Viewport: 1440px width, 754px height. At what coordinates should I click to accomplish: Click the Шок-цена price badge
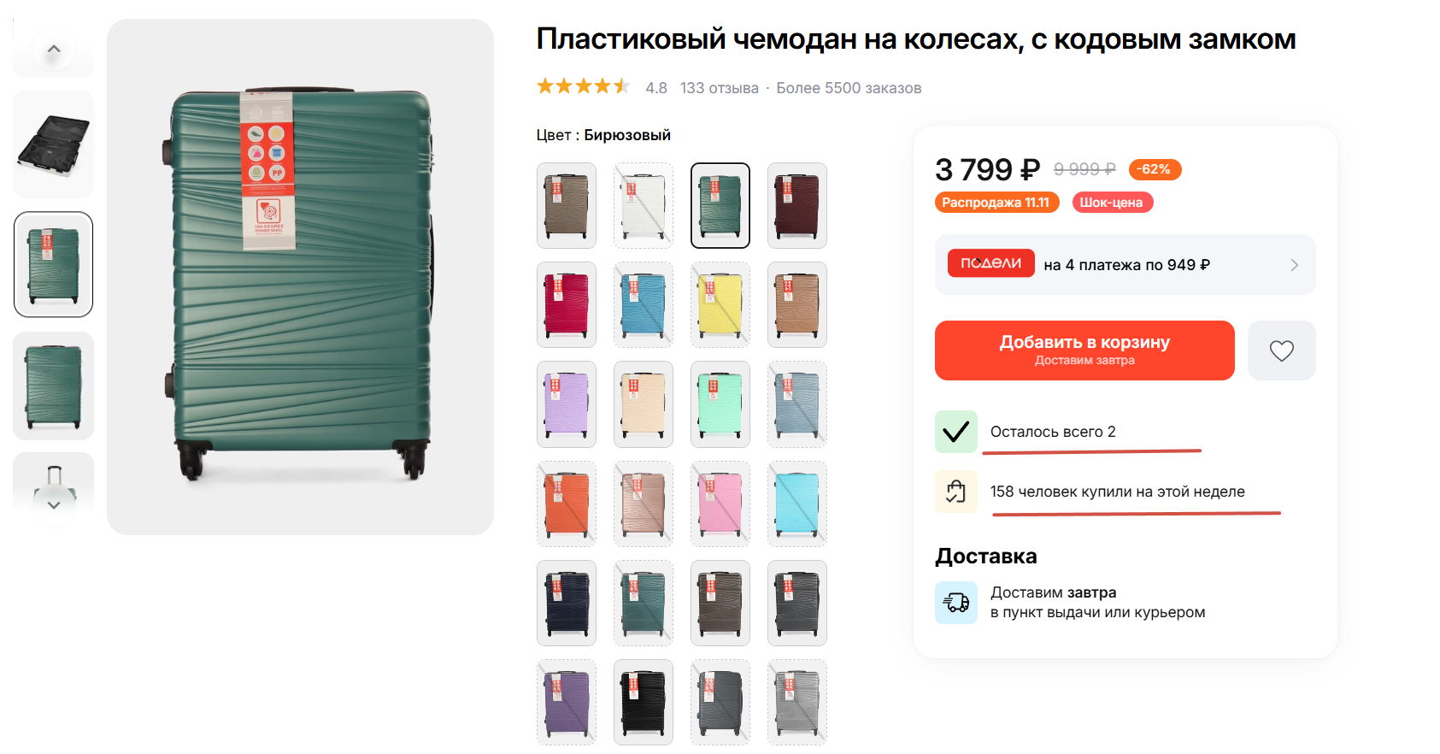pos(1111,203)
